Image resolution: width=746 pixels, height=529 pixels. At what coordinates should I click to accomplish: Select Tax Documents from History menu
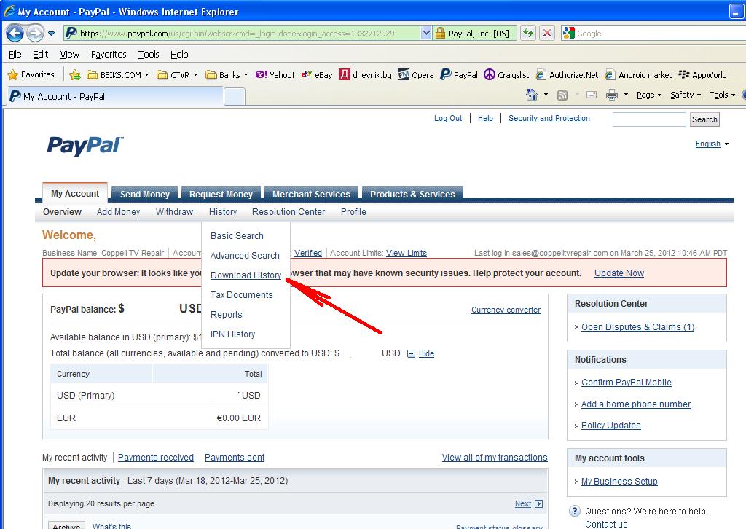pyautogui.click(x=241, y=295)
